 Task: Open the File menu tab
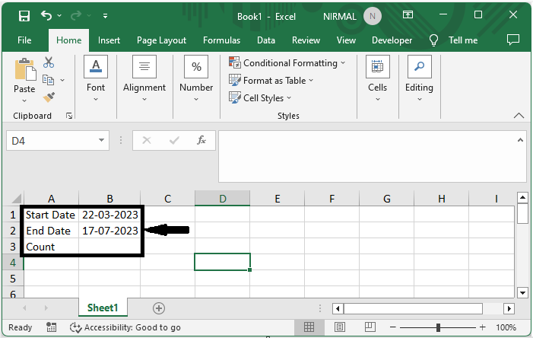click(x=24, y=40)
